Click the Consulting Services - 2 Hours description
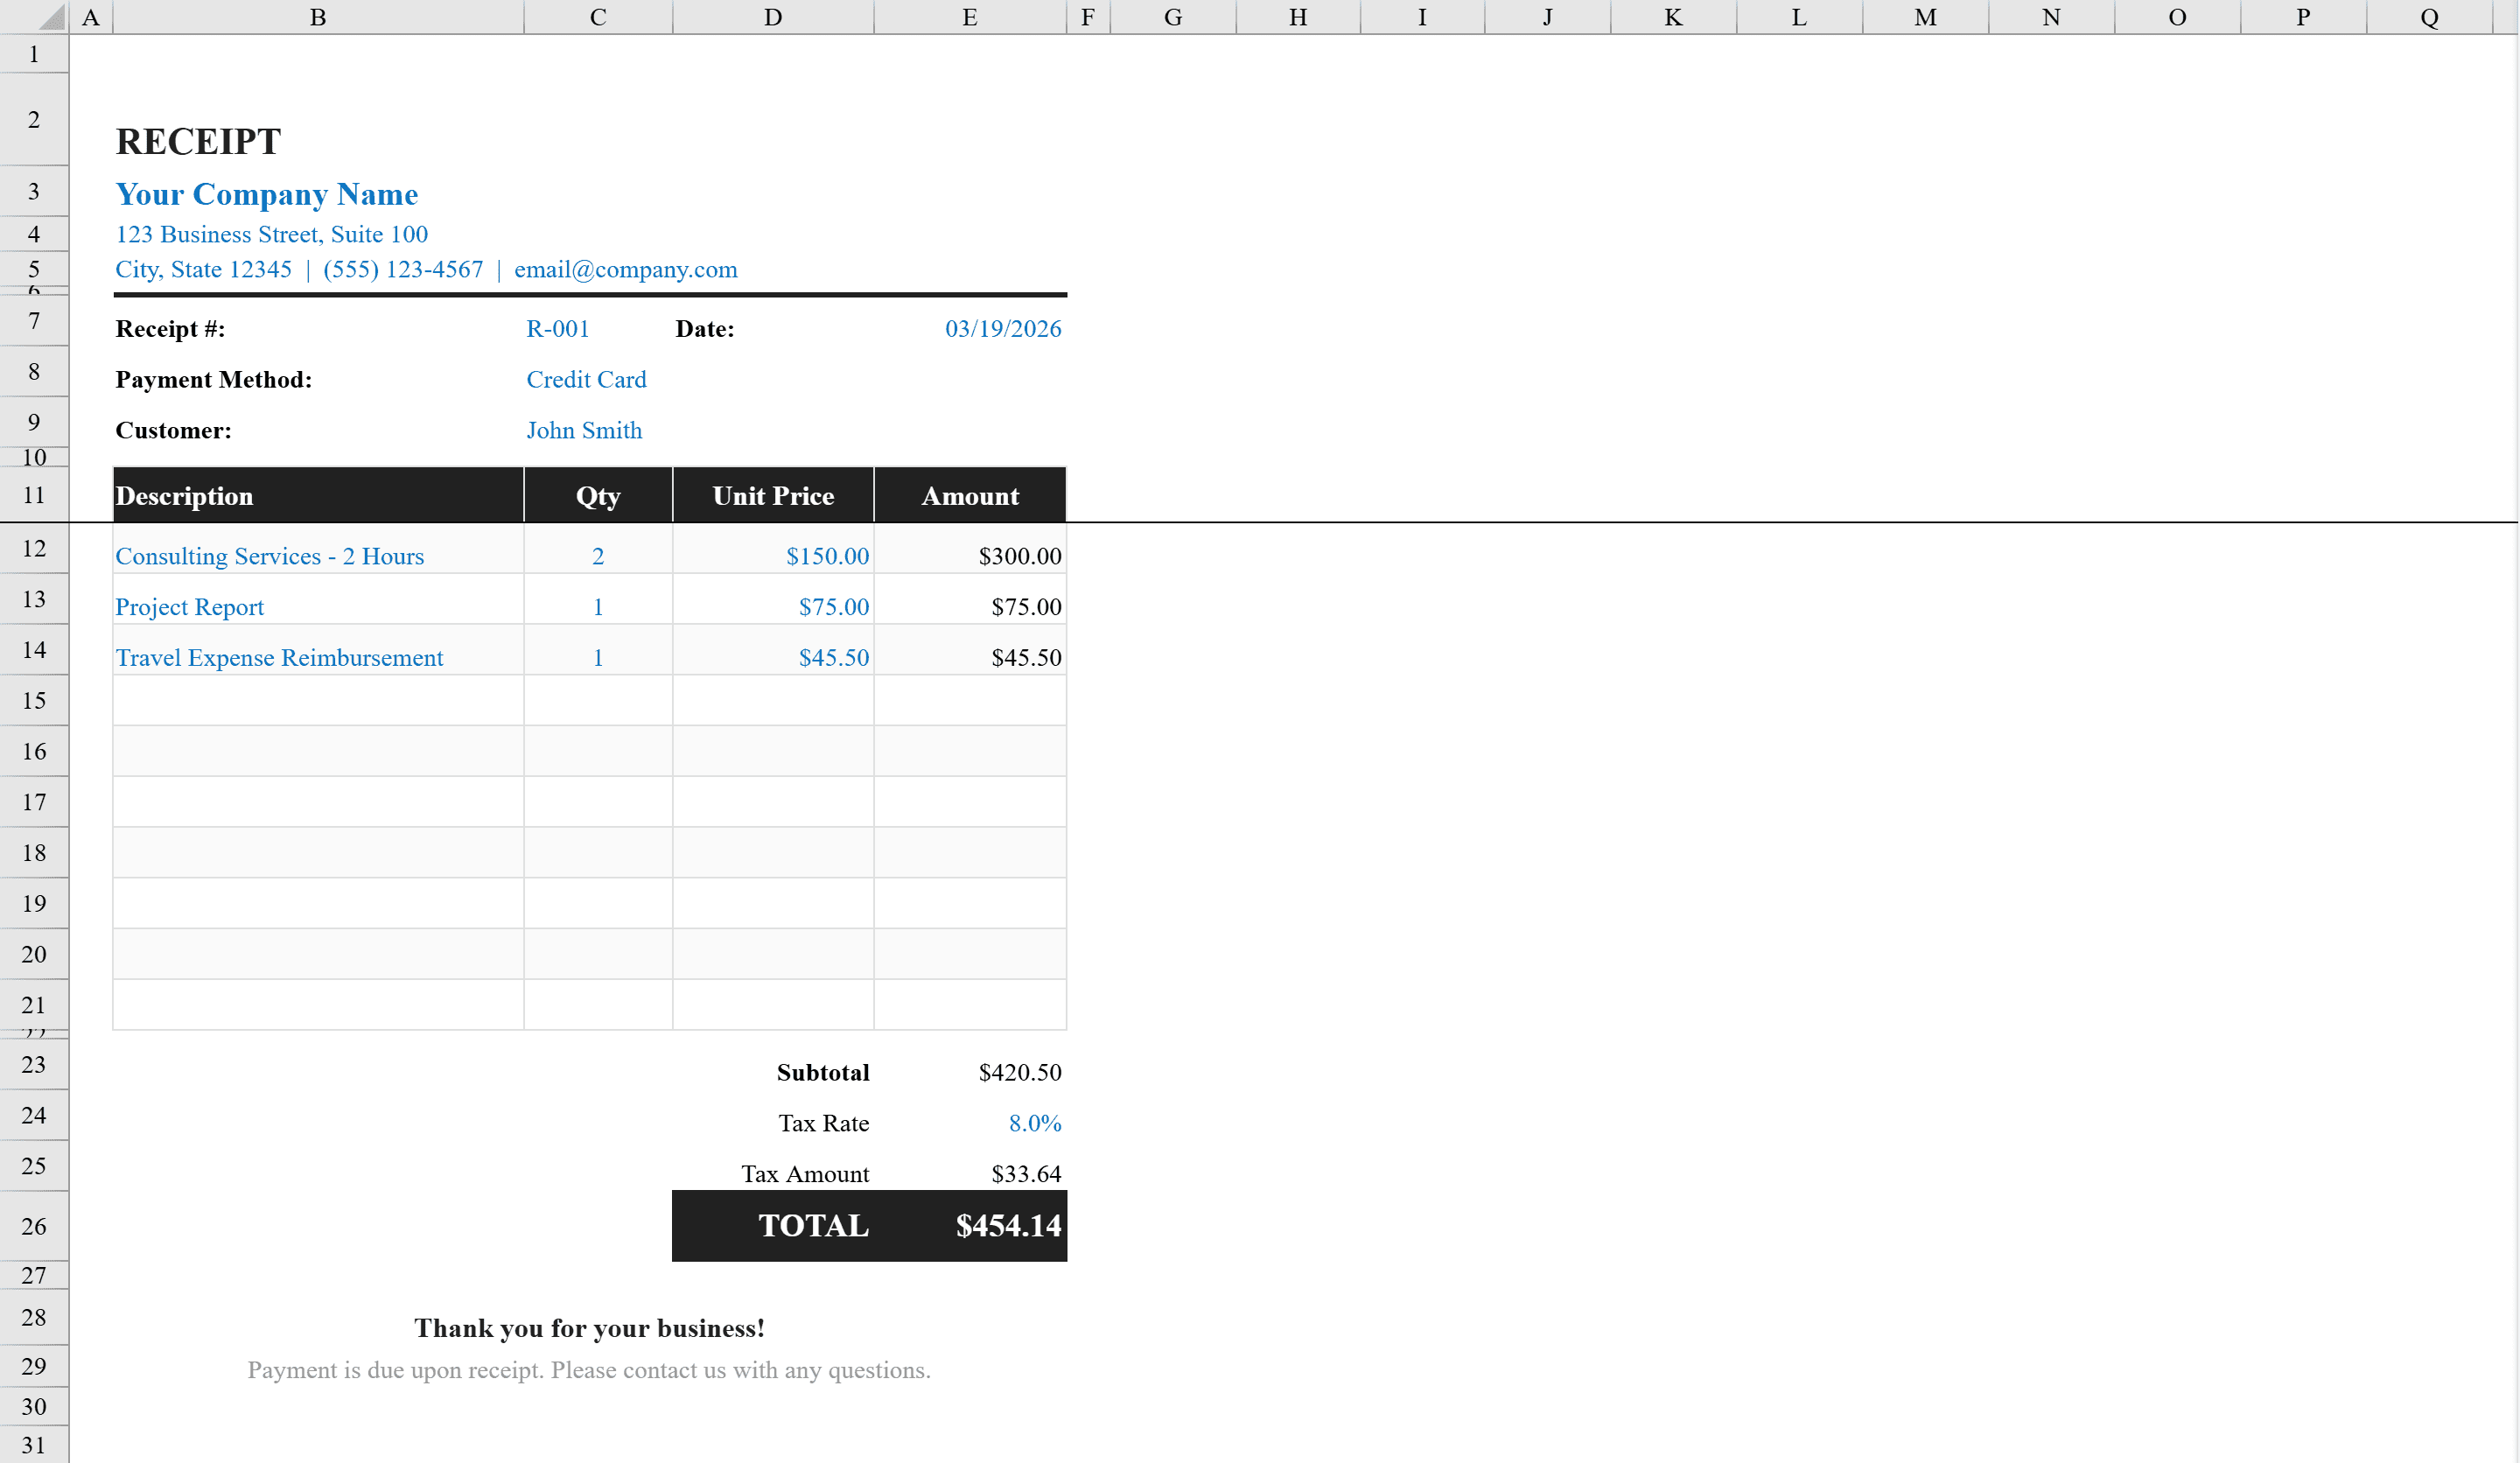 tap(269, 556)
